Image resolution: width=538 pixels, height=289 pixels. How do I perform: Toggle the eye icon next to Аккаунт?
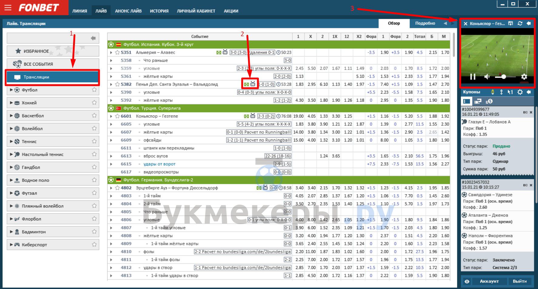tap(467, 281)
